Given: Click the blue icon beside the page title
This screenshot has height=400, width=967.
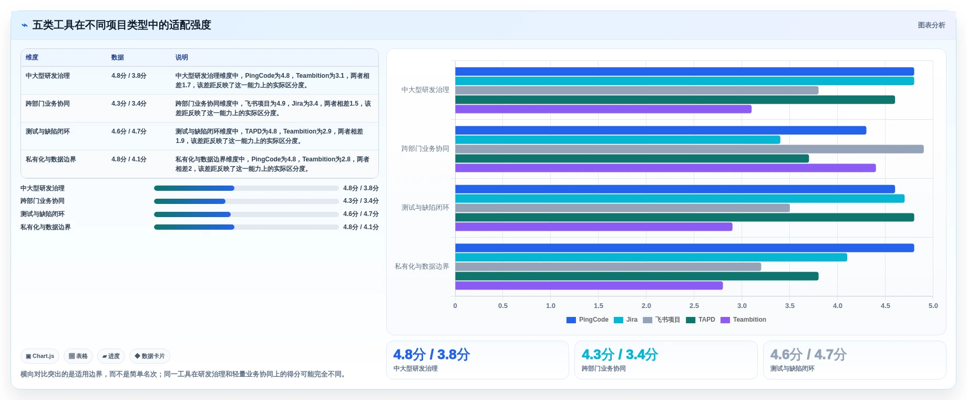Looking at the screenshot, I should pos(24,25).
